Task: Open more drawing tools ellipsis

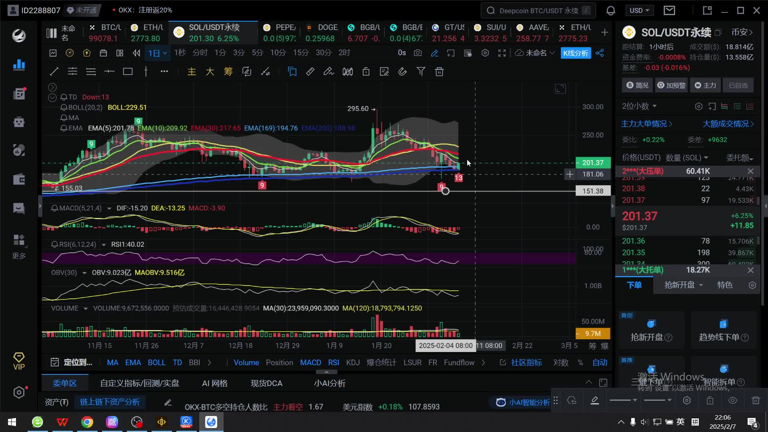Action: point(164,72)
